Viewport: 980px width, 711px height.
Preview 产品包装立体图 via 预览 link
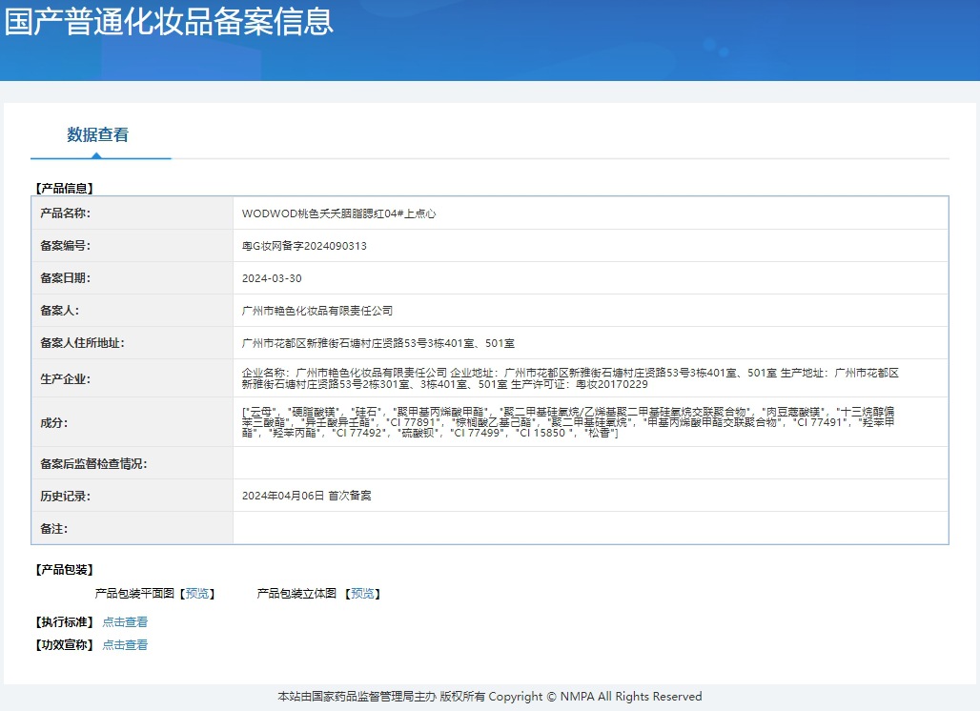(x=362, y=594)
